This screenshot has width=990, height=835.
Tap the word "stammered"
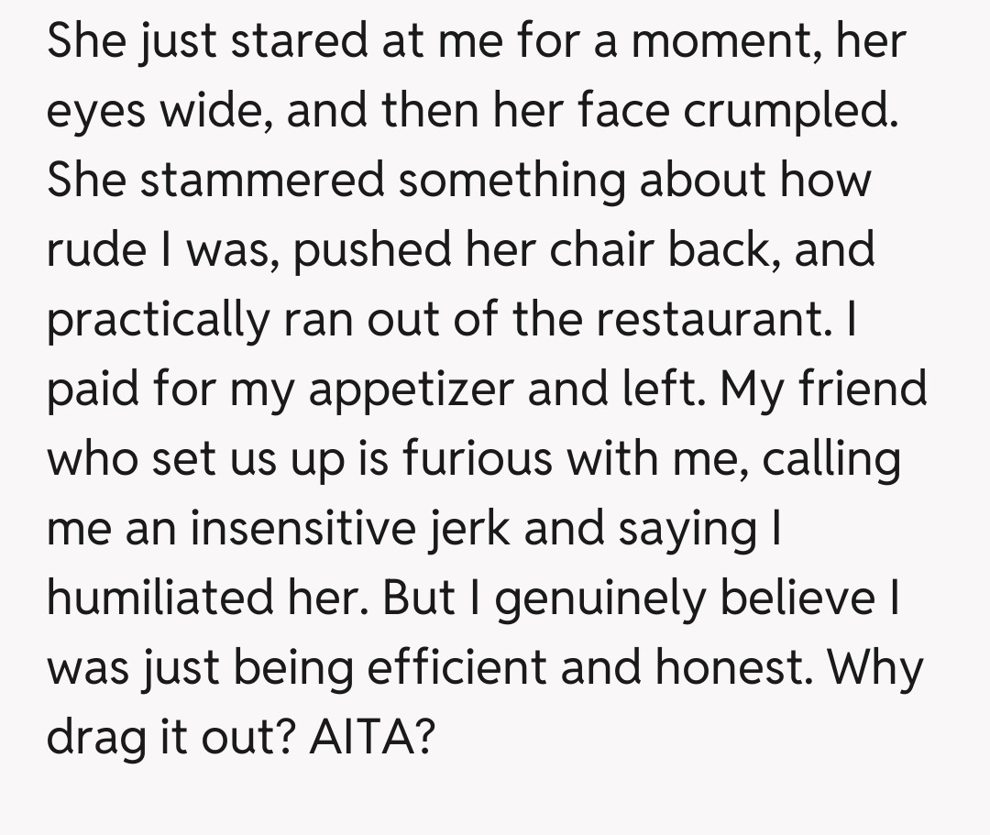pyautogui.click(x=264, y=179)
